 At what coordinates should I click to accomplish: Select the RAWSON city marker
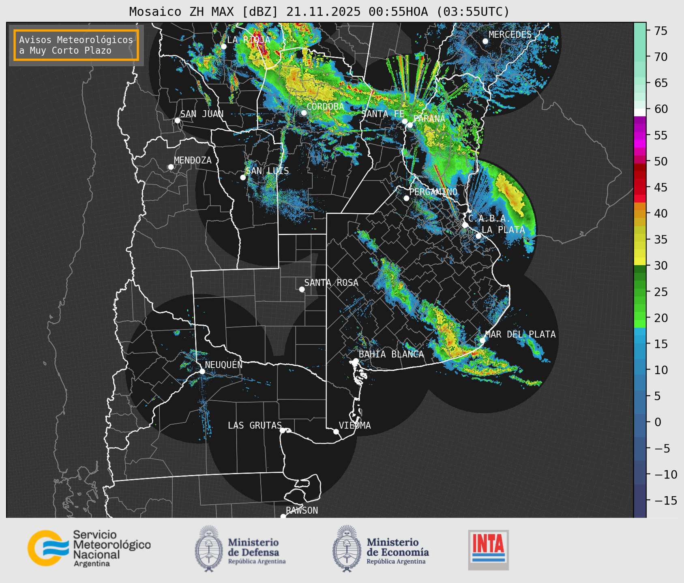point(283,517)
